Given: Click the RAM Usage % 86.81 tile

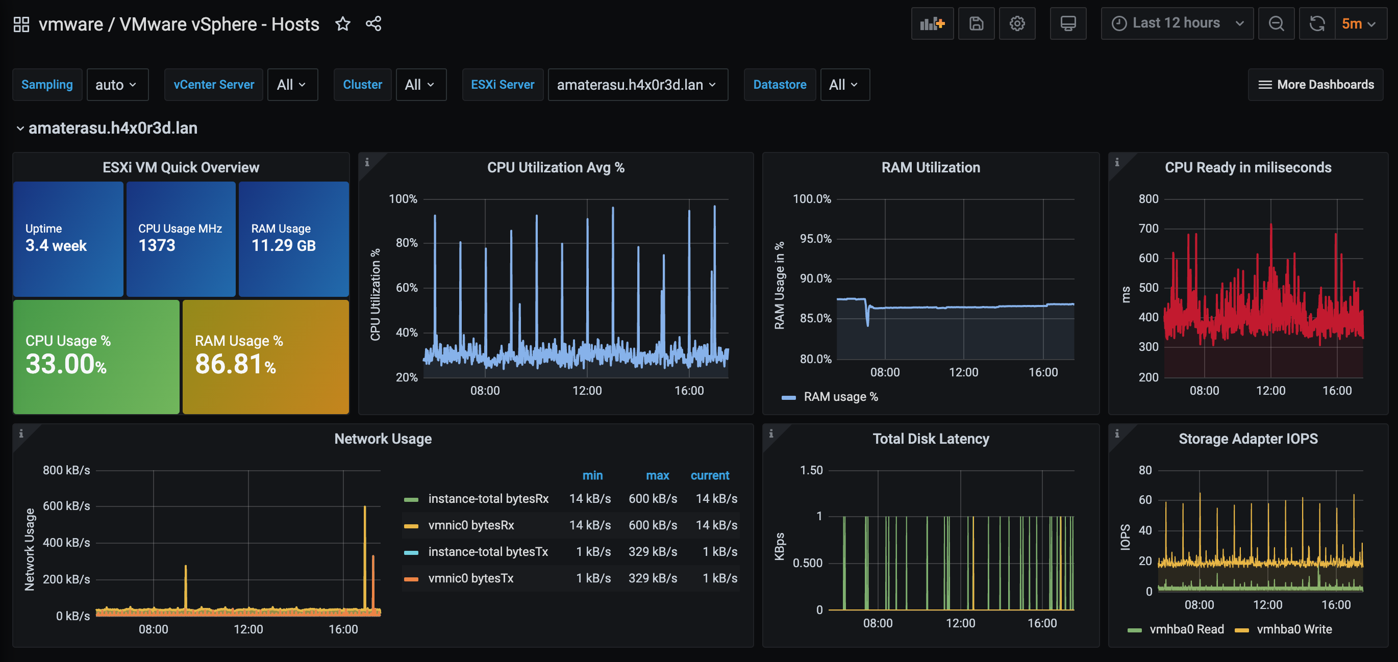Looking at the screenshot, I should [x=265, y=357].
